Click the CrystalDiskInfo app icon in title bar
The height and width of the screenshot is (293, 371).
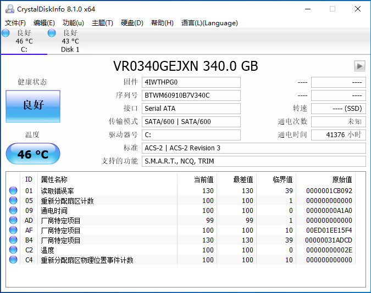point(10,9)
